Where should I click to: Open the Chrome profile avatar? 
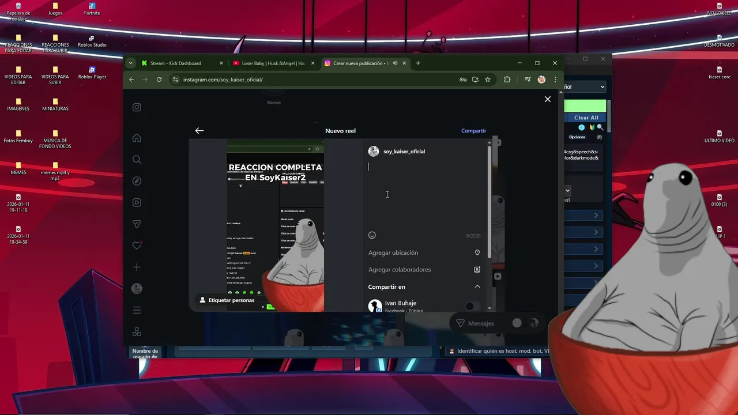[541, 80]
